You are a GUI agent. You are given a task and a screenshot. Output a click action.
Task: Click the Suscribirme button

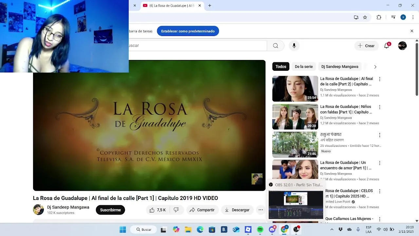110,210
